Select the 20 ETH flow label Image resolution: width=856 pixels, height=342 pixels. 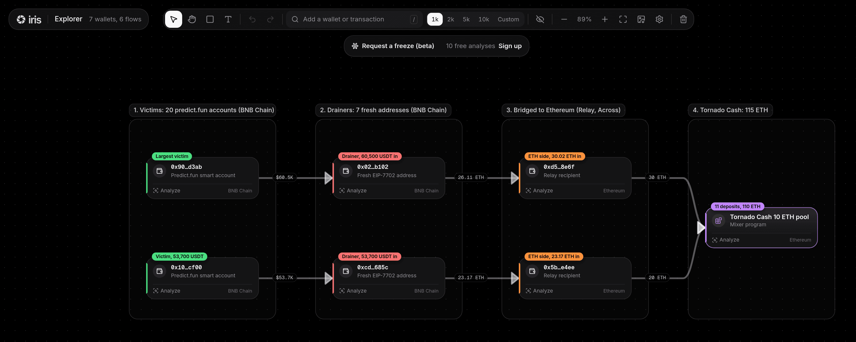(x=657, y=278)
